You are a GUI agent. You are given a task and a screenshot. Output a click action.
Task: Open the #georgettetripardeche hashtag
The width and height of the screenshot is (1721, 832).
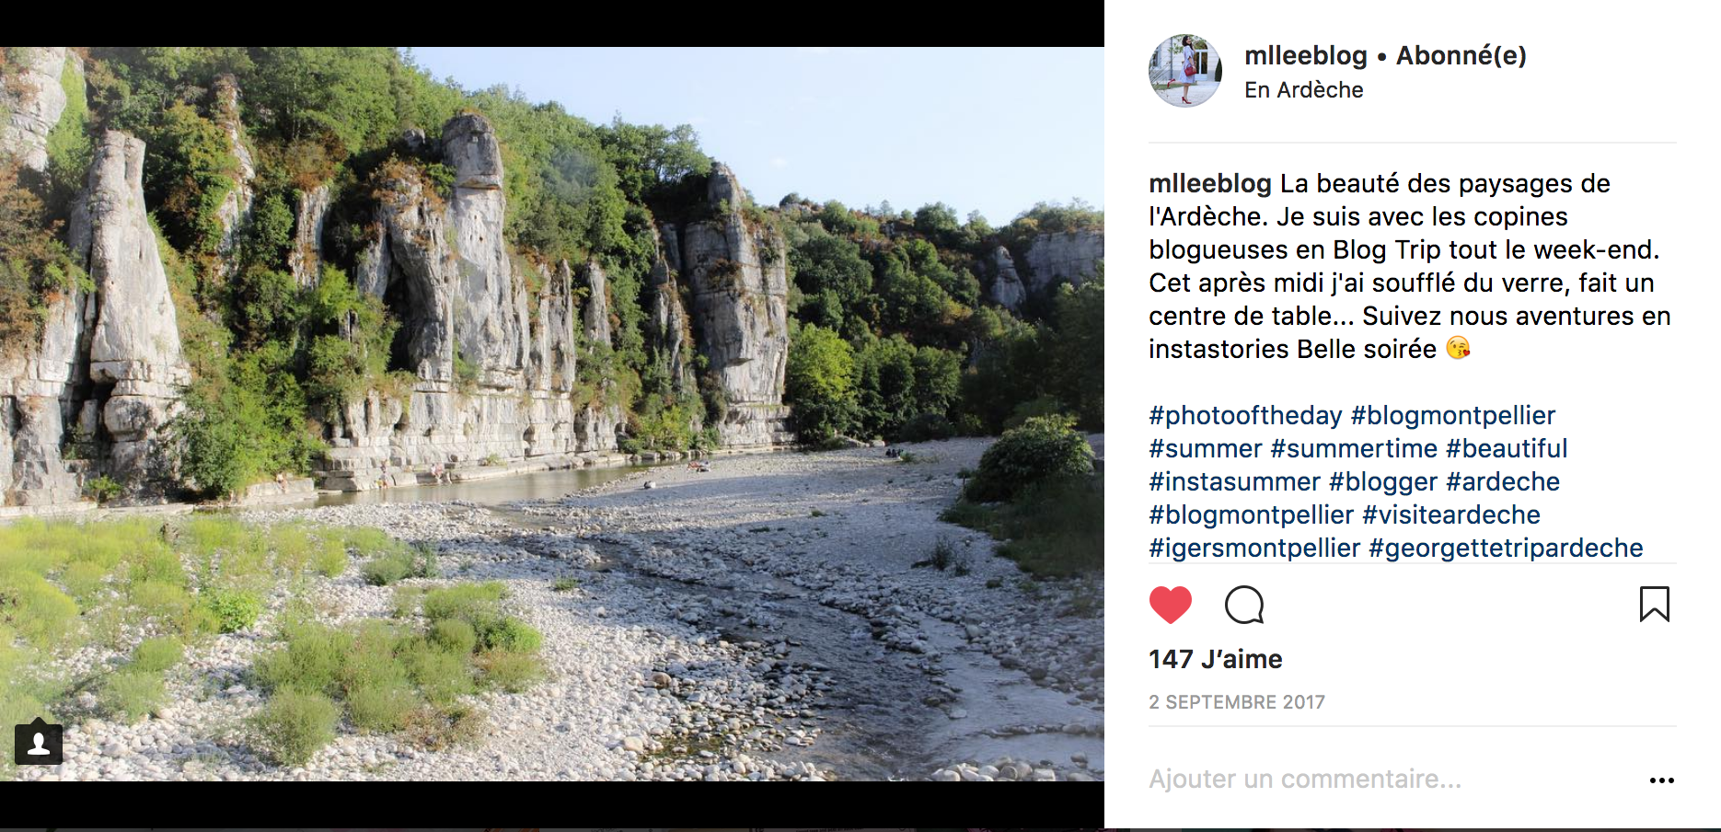(x=1506, y=548)
